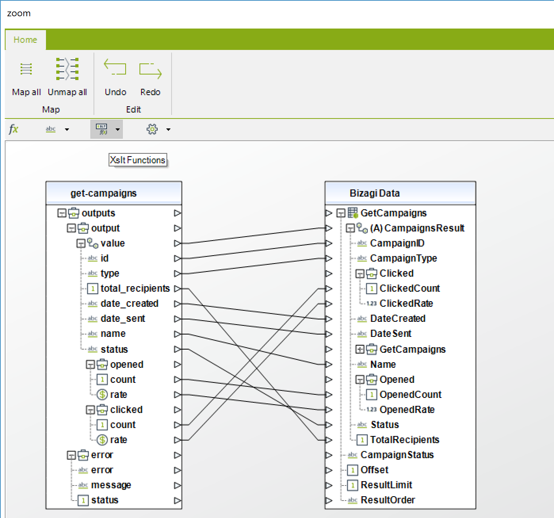Select the id field

pyautogui.click(x=105, y=258)
